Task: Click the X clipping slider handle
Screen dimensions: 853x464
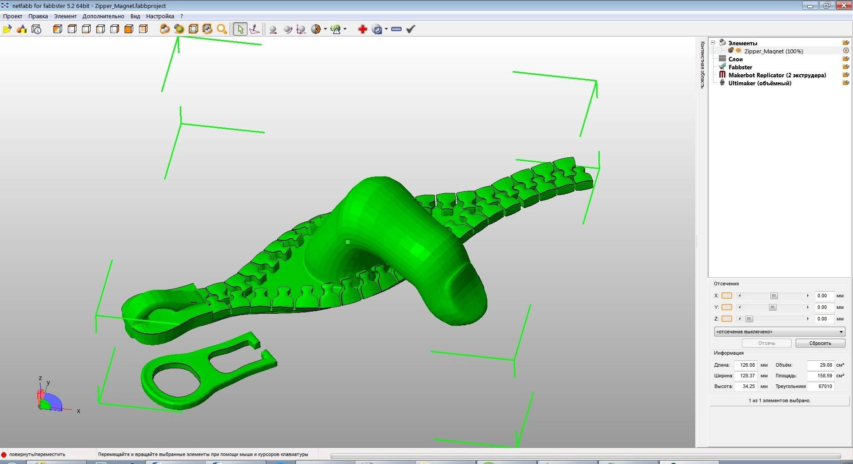Action: 774,296
